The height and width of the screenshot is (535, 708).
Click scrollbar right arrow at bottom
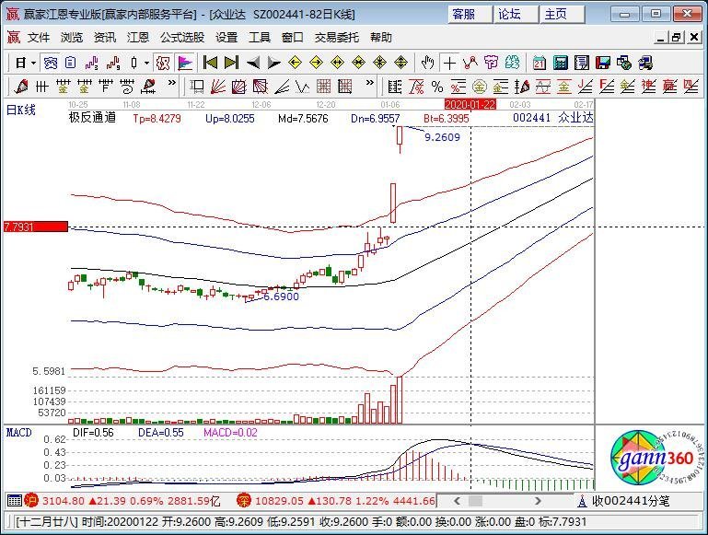point(538,501)
